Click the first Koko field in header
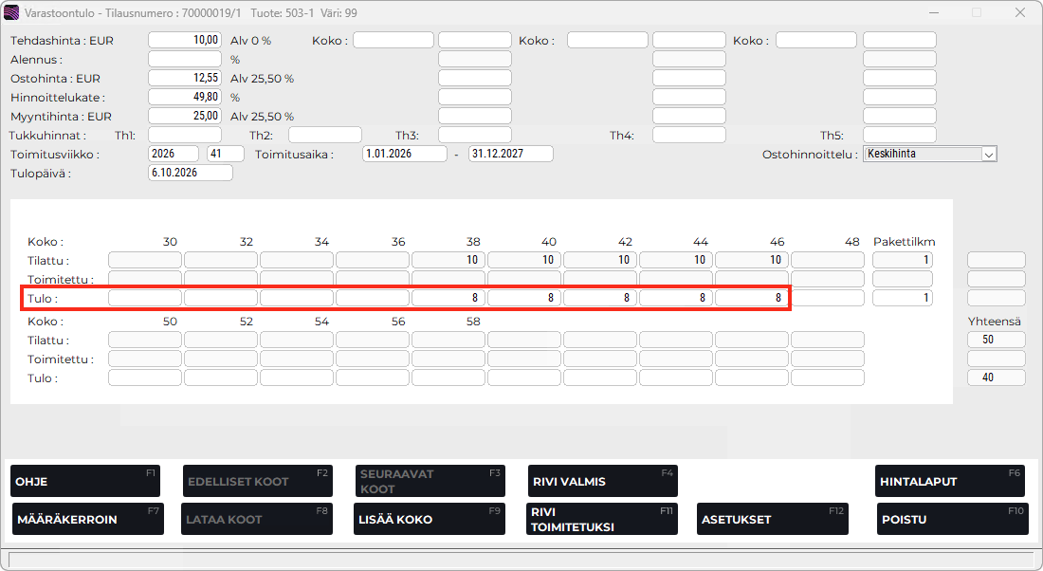 (x=393, y=40)
